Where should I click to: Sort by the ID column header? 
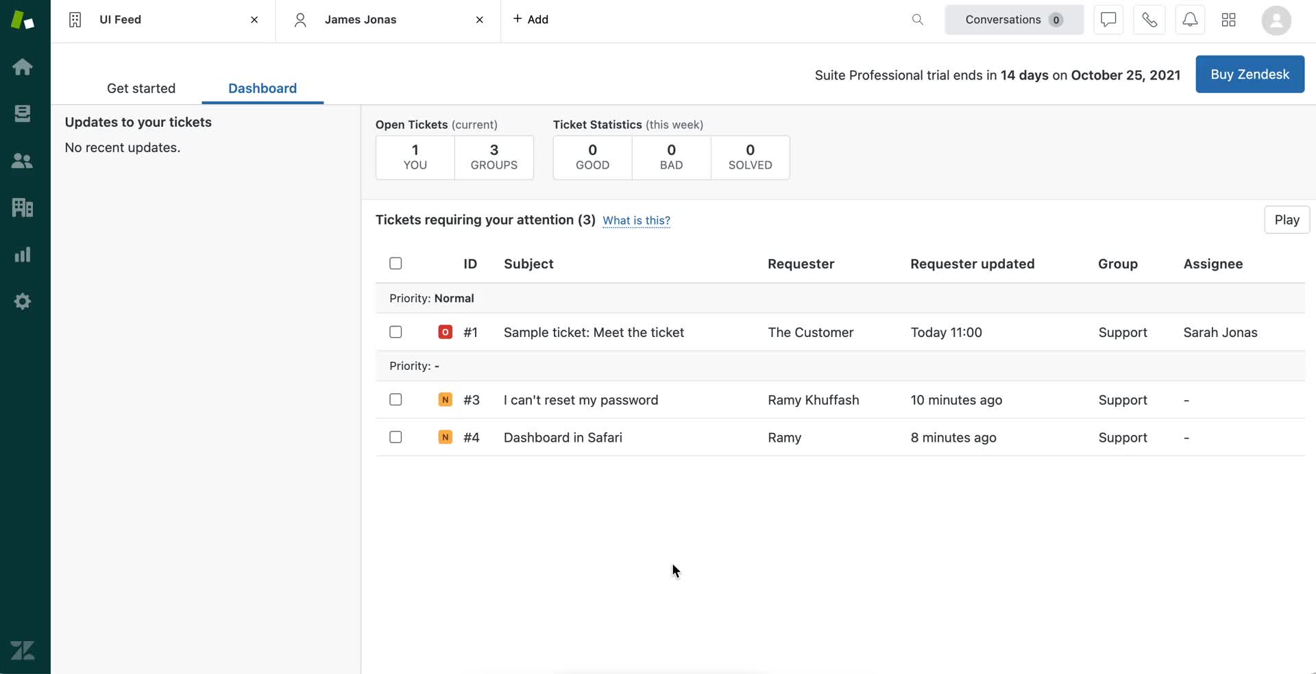(x=470, y=264)
